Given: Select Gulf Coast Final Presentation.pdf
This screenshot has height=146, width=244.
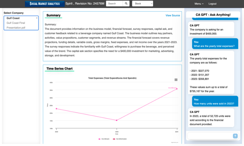Looking at the screenshot, I should point(16,25).
